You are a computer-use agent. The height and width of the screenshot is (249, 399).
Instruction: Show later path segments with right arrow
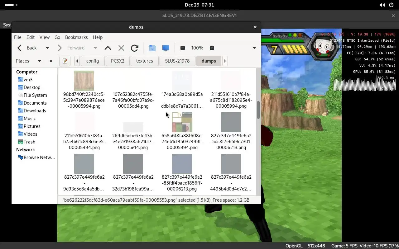225,61
